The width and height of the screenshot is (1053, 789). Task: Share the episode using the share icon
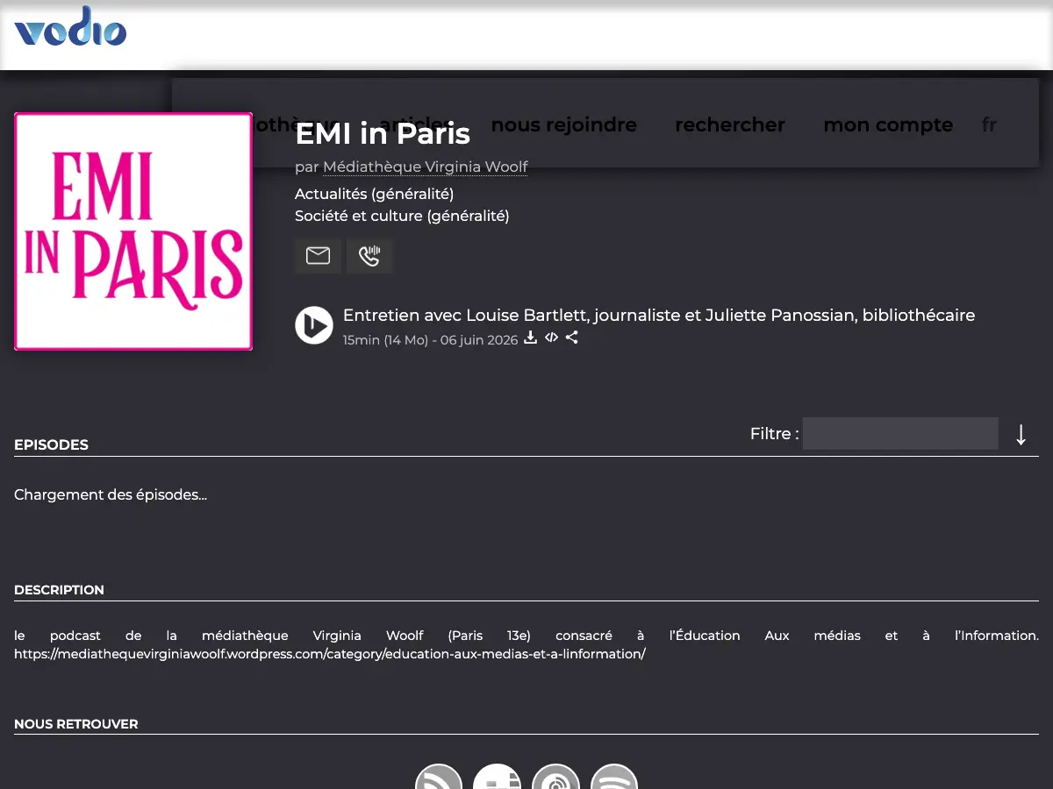point(572,338)
